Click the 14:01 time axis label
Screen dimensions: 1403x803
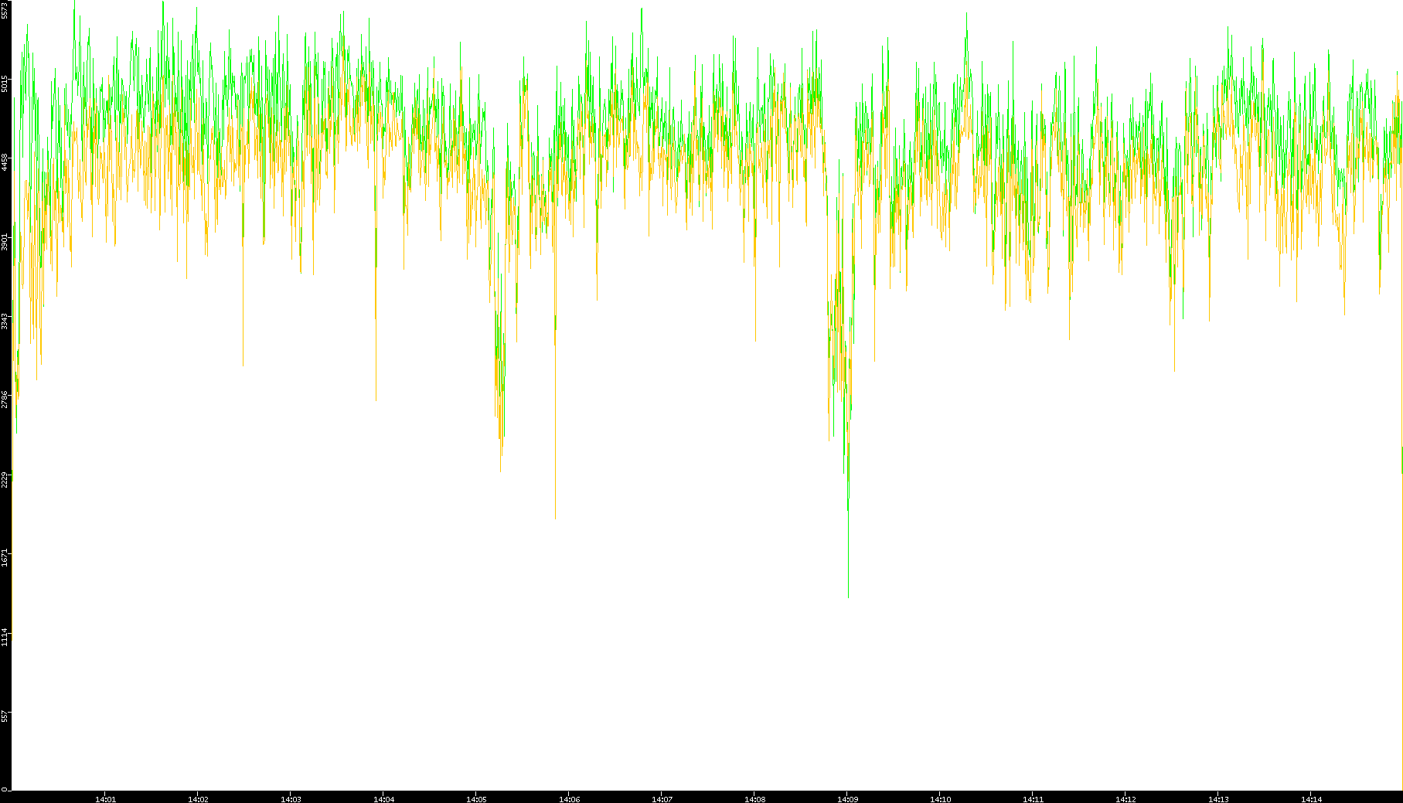[x=105, y=799]
